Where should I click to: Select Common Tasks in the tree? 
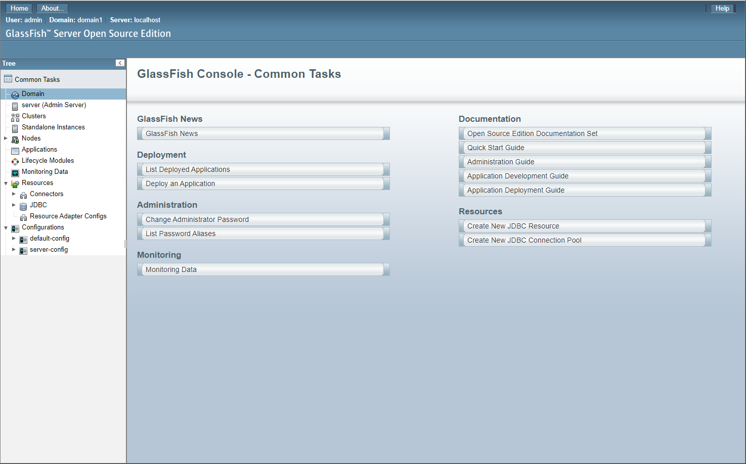[x=37, y=79]
